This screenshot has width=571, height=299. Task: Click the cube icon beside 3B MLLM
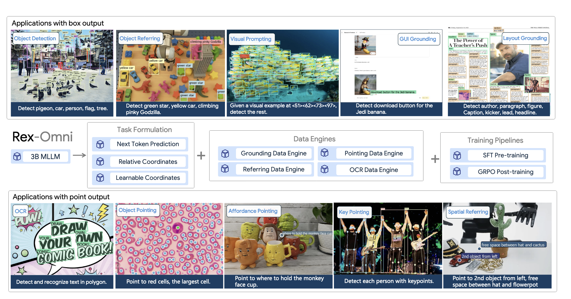click(x=17, y=157)
